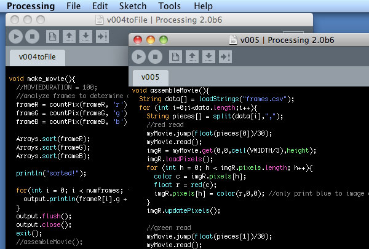Open the File menu

(x=73, y=6)
